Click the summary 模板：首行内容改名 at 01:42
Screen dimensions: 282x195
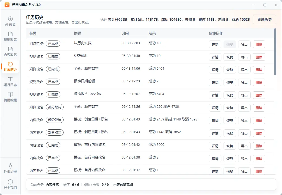pyautogui.click(x=90, y=144)
